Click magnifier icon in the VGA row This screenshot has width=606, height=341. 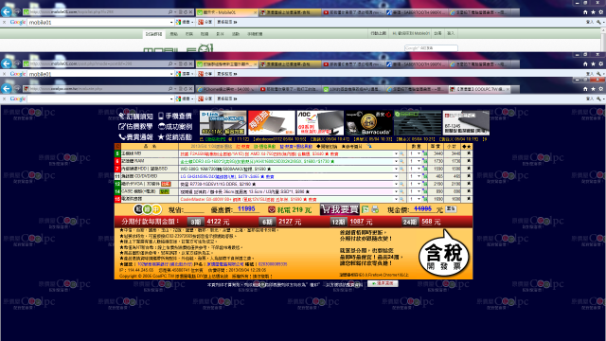(x=401, y=184)
